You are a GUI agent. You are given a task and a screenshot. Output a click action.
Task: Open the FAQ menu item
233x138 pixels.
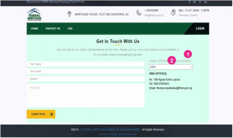tap(70, 28)
